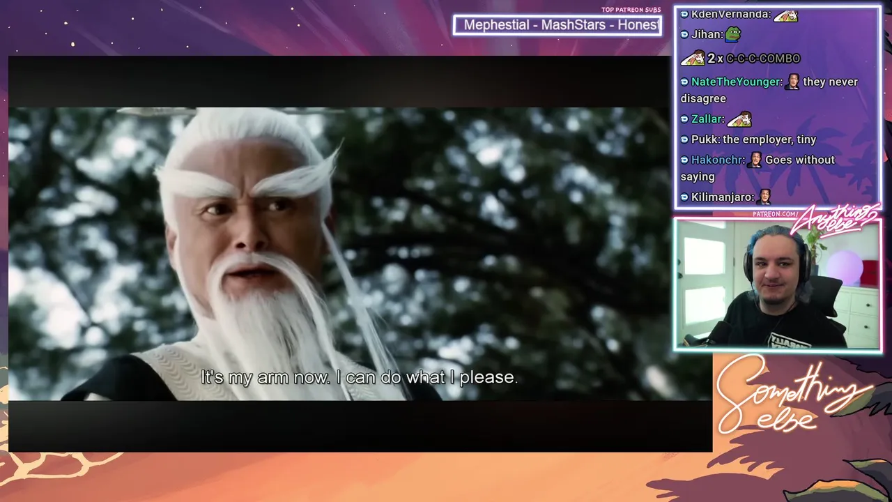Open KdenVernanda's chat username
This screenshot has width=892, height=502.
coord(730,15)
